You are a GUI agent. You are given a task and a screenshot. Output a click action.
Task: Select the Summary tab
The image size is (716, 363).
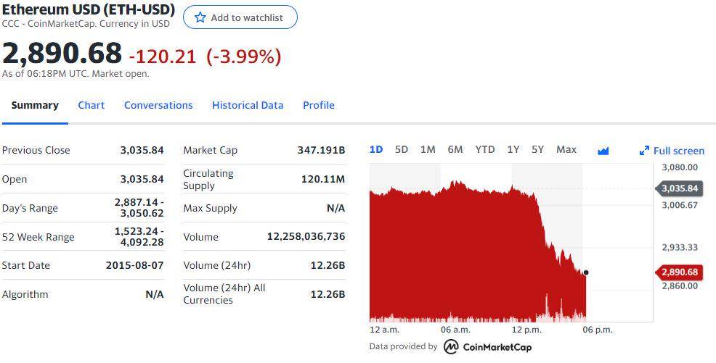35,105
